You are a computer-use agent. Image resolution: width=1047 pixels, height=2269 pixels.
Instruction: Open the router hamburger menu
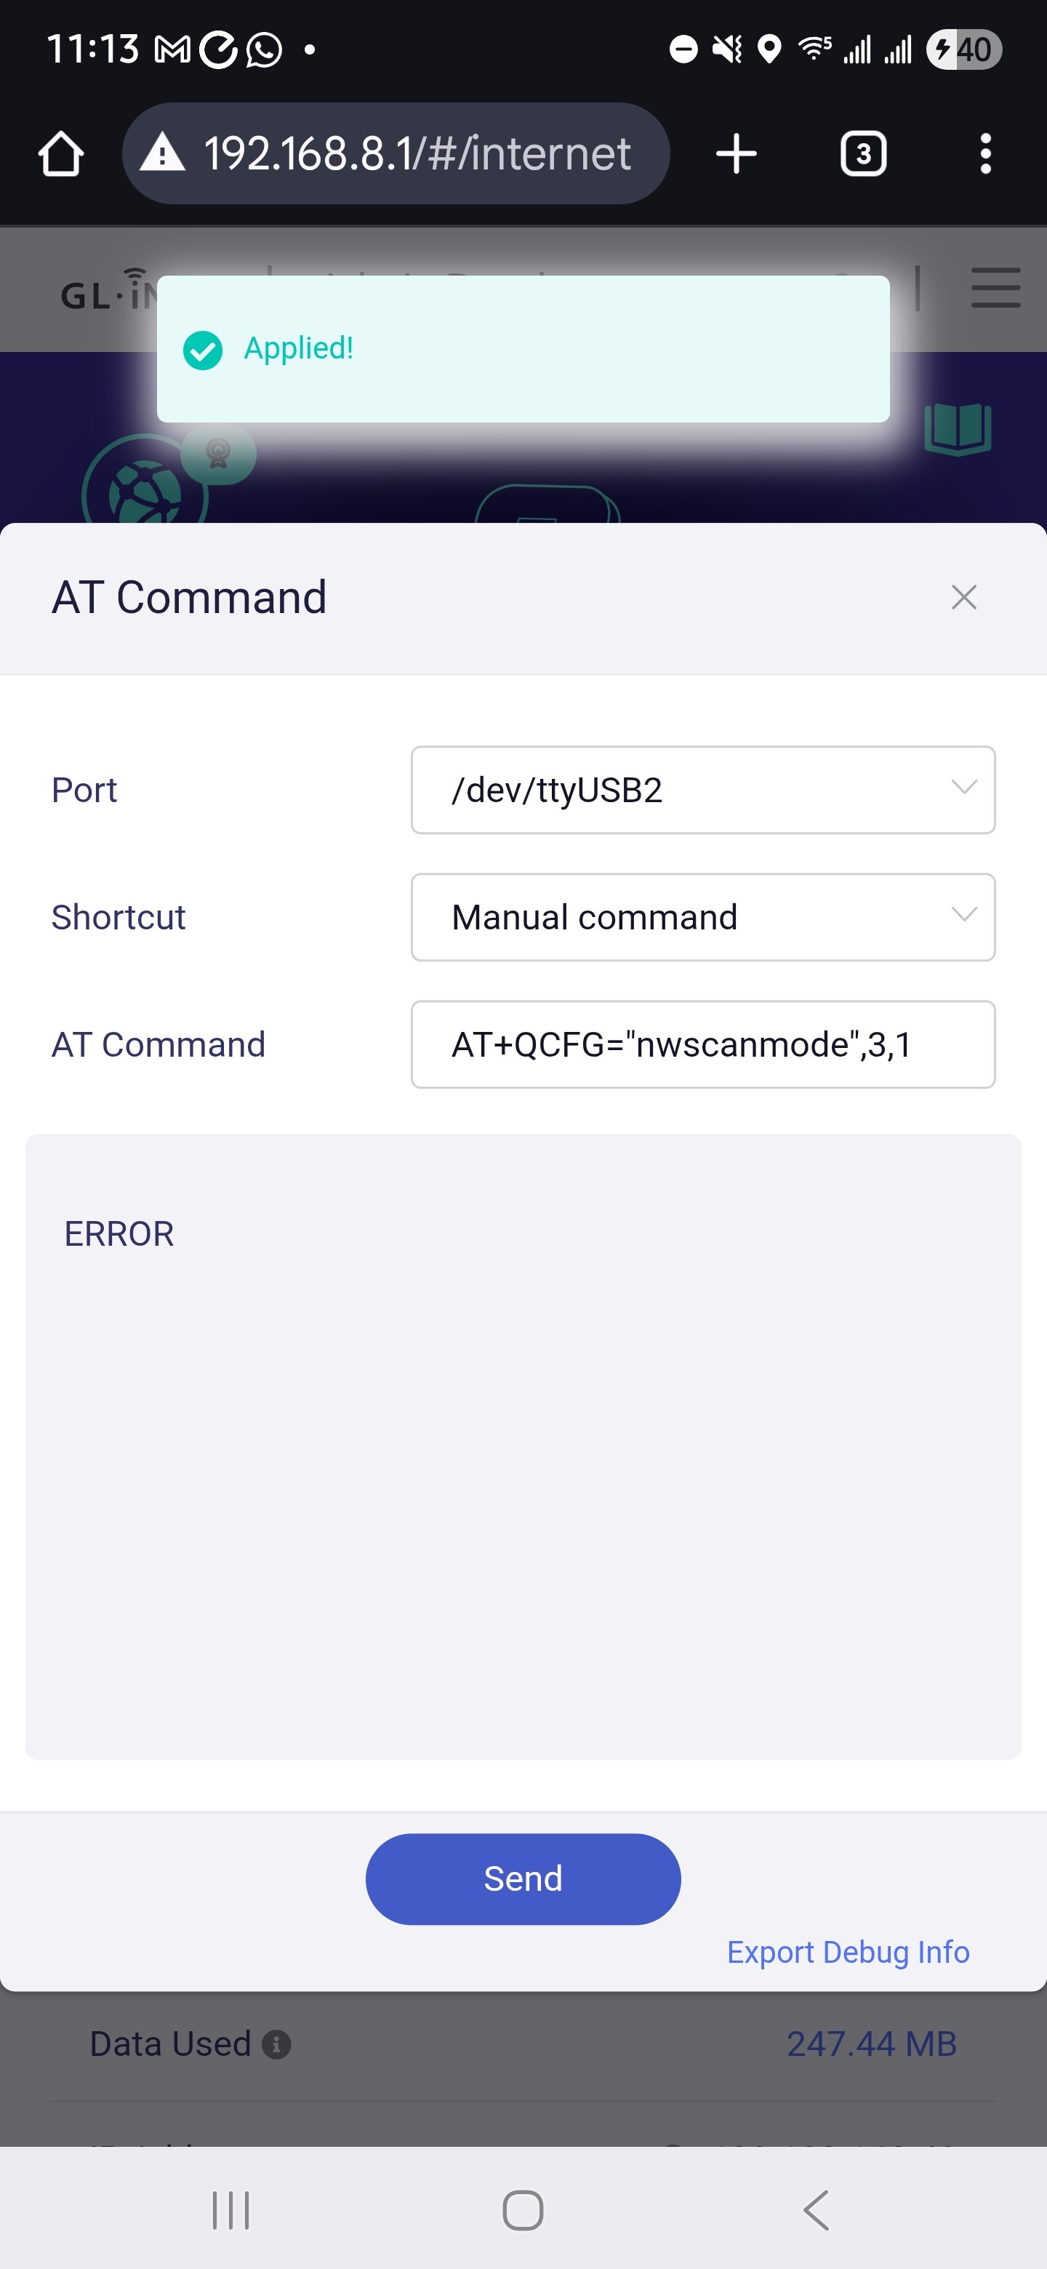996,288
